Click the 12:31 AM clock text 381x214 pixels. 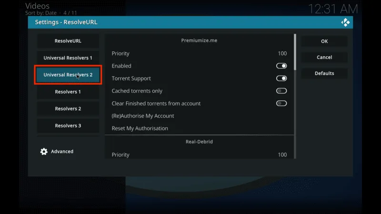pyautogui.click(x=333, y=9)
